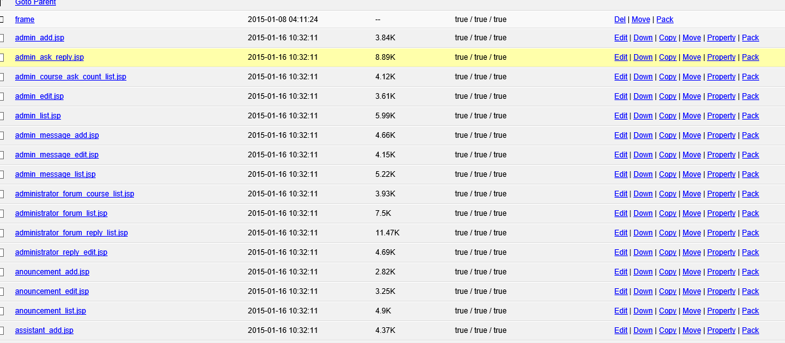Select the admin_list.jsp row checkbox
The image size is (785, 343).
[x=1, y=116]
